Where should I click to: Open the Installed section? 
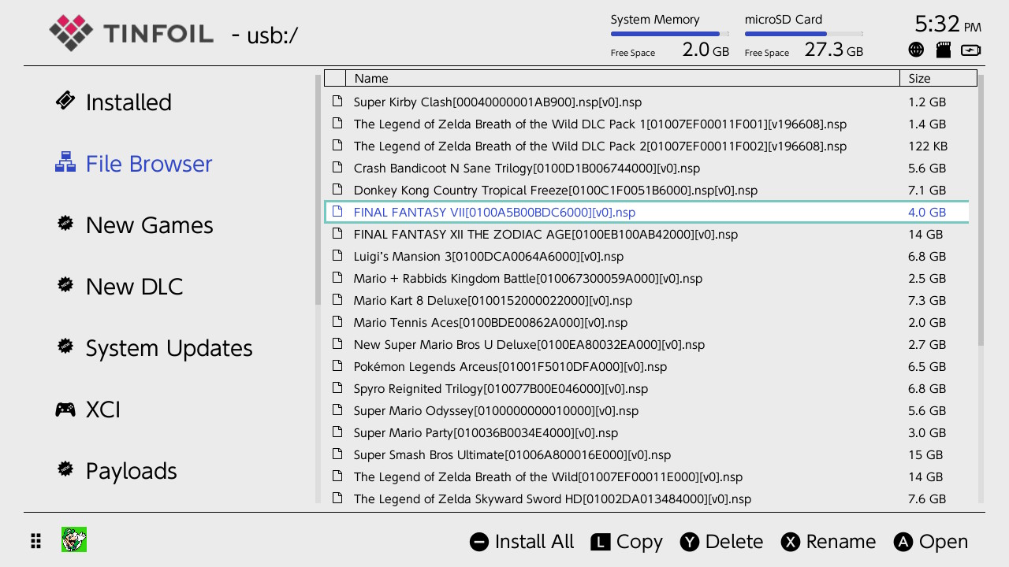128,102
